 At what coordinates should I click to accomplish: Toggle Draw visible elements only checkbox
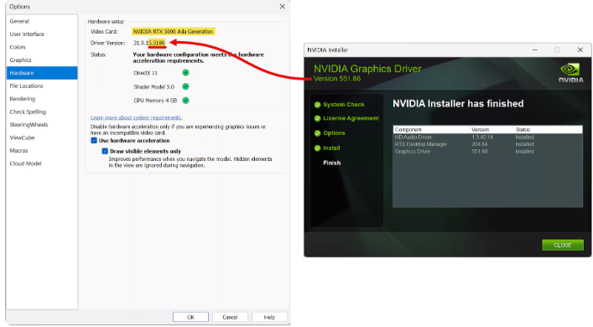coord(105,151)
